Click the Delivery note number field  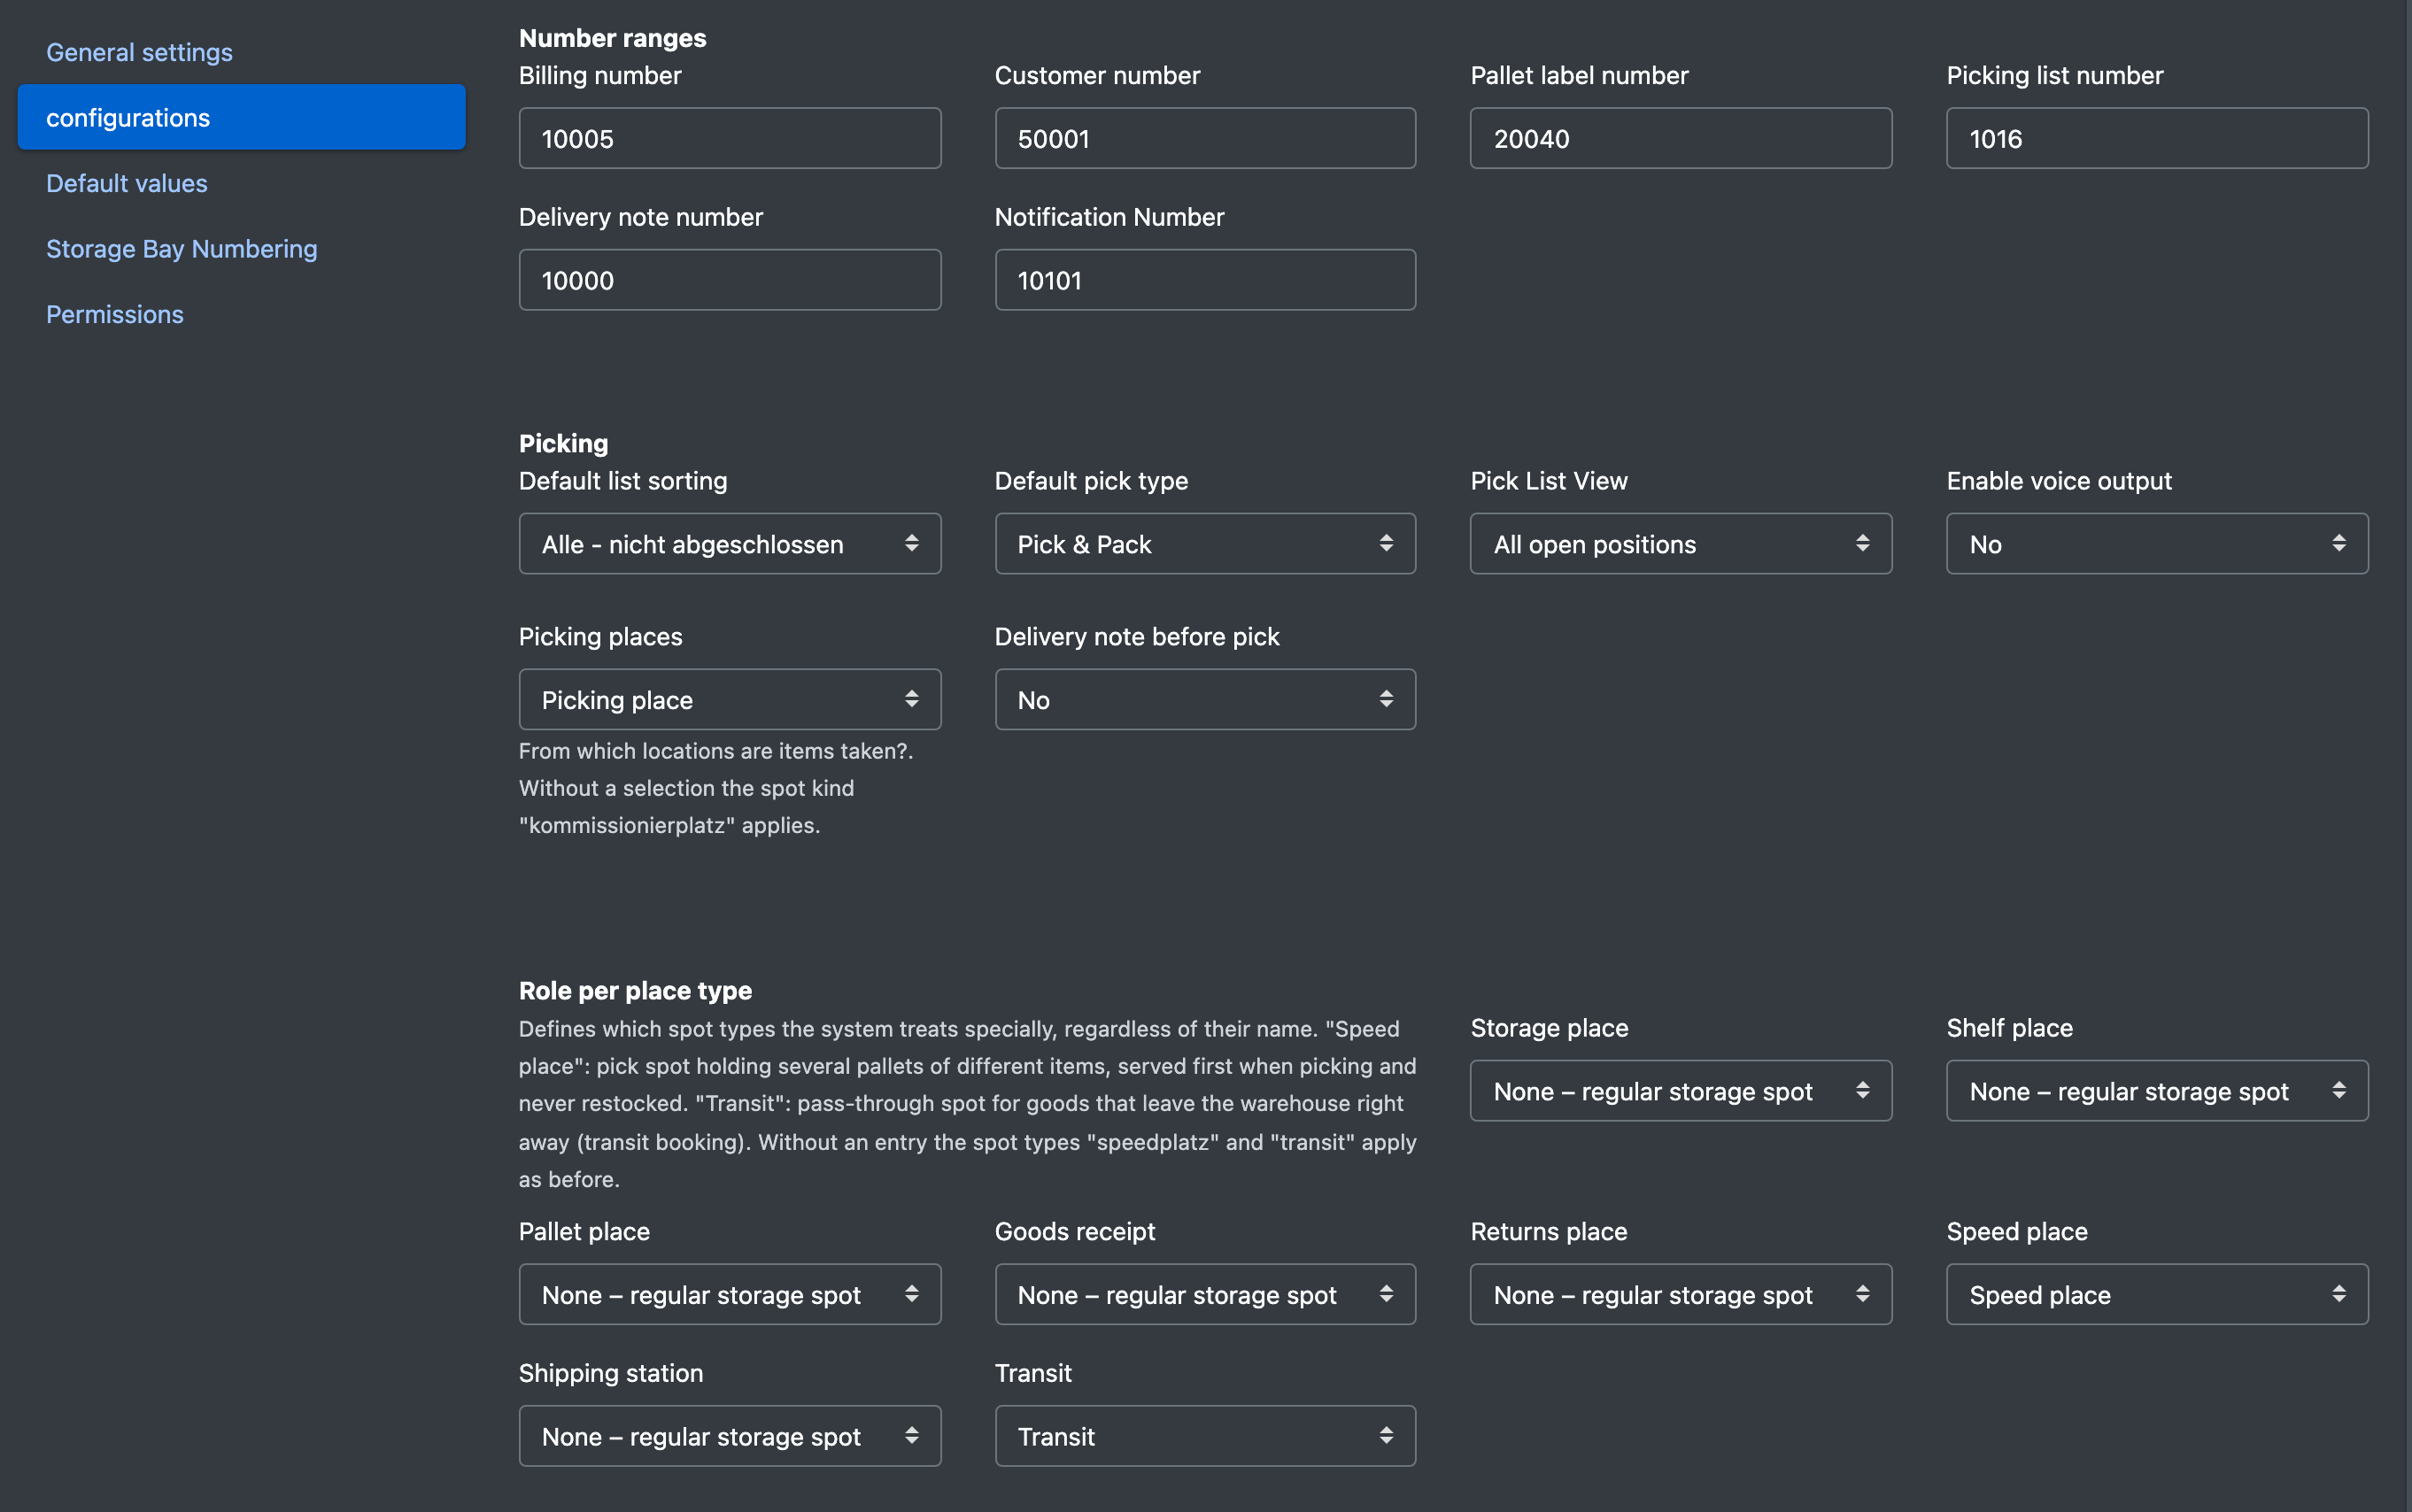729,280
